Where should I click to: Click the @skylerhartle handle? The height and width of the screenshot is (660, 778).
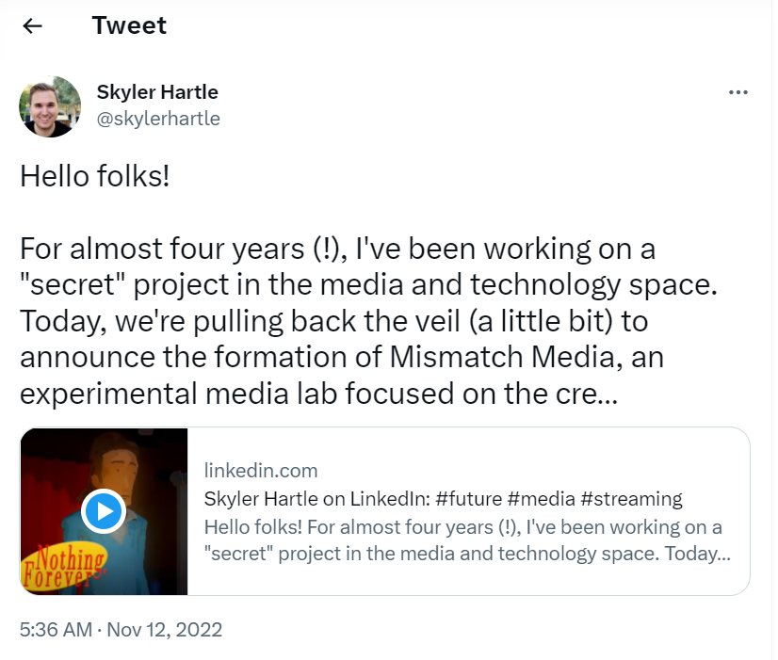pyautogui.click(x=158, y=119)
